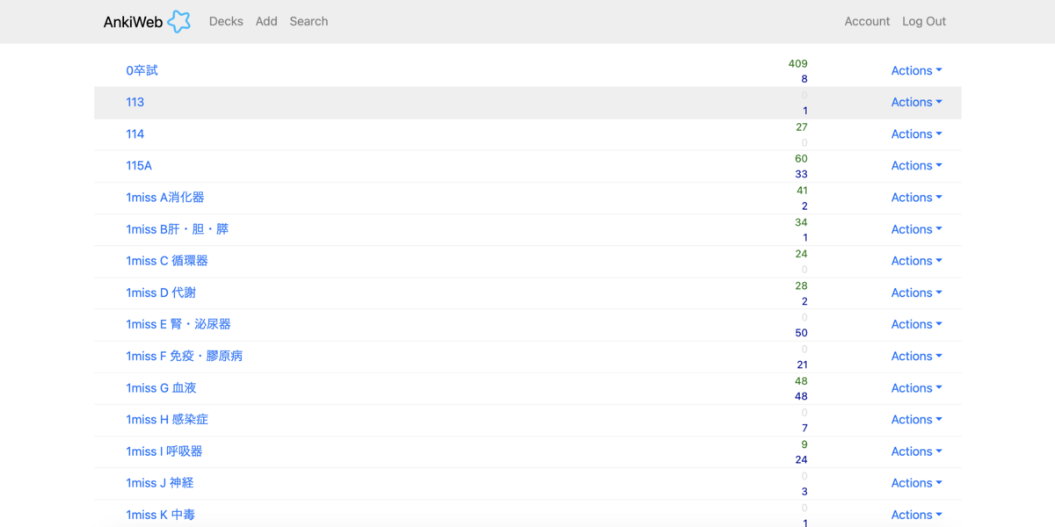Open deck 1miss A消化器

tap(165, 198)
